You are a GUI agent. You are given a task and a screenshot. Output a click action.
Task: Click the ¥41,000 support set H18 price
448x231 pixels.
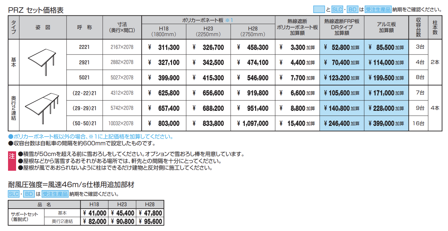(x=95, y=213)
